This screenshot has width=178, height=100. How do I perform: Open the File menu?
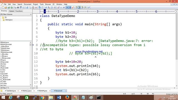click(x=5, y=4)
